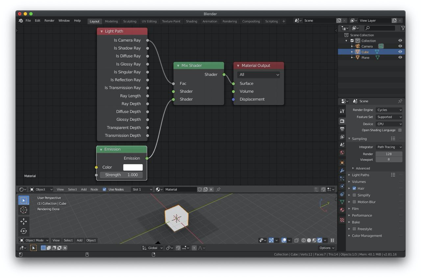Enable the Motion Blur checkbox
Screen dimensions: 421x278
[x=354, y=202]
